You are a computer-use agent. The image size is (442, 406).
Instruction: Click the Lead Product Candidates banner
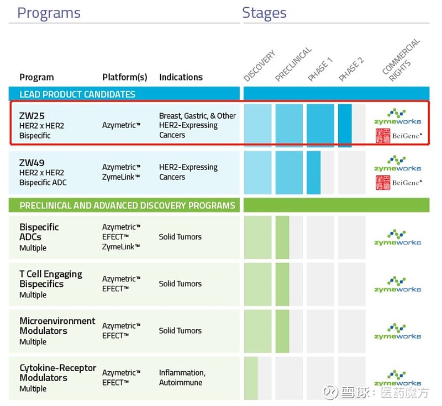tap(77, 94)
